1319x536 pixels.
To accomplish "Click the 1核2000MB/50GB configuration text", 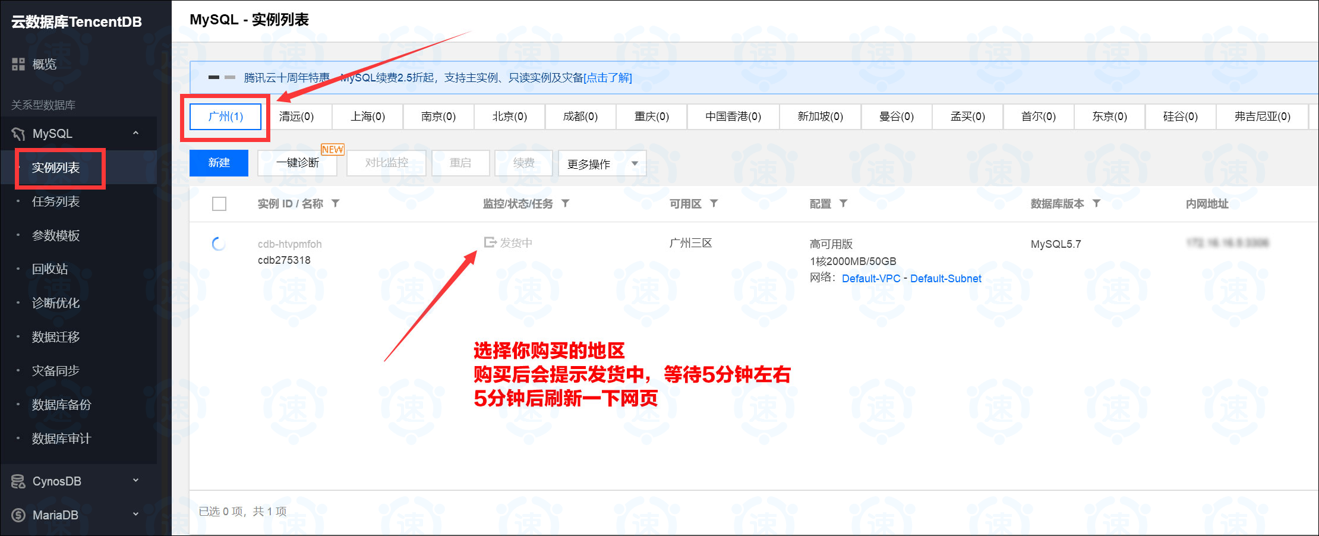I will click(x=853, y=261).
